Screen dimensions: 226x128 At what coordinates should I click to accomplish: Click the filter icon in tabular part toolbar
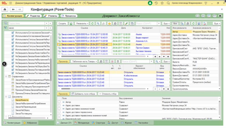point(106,61)
